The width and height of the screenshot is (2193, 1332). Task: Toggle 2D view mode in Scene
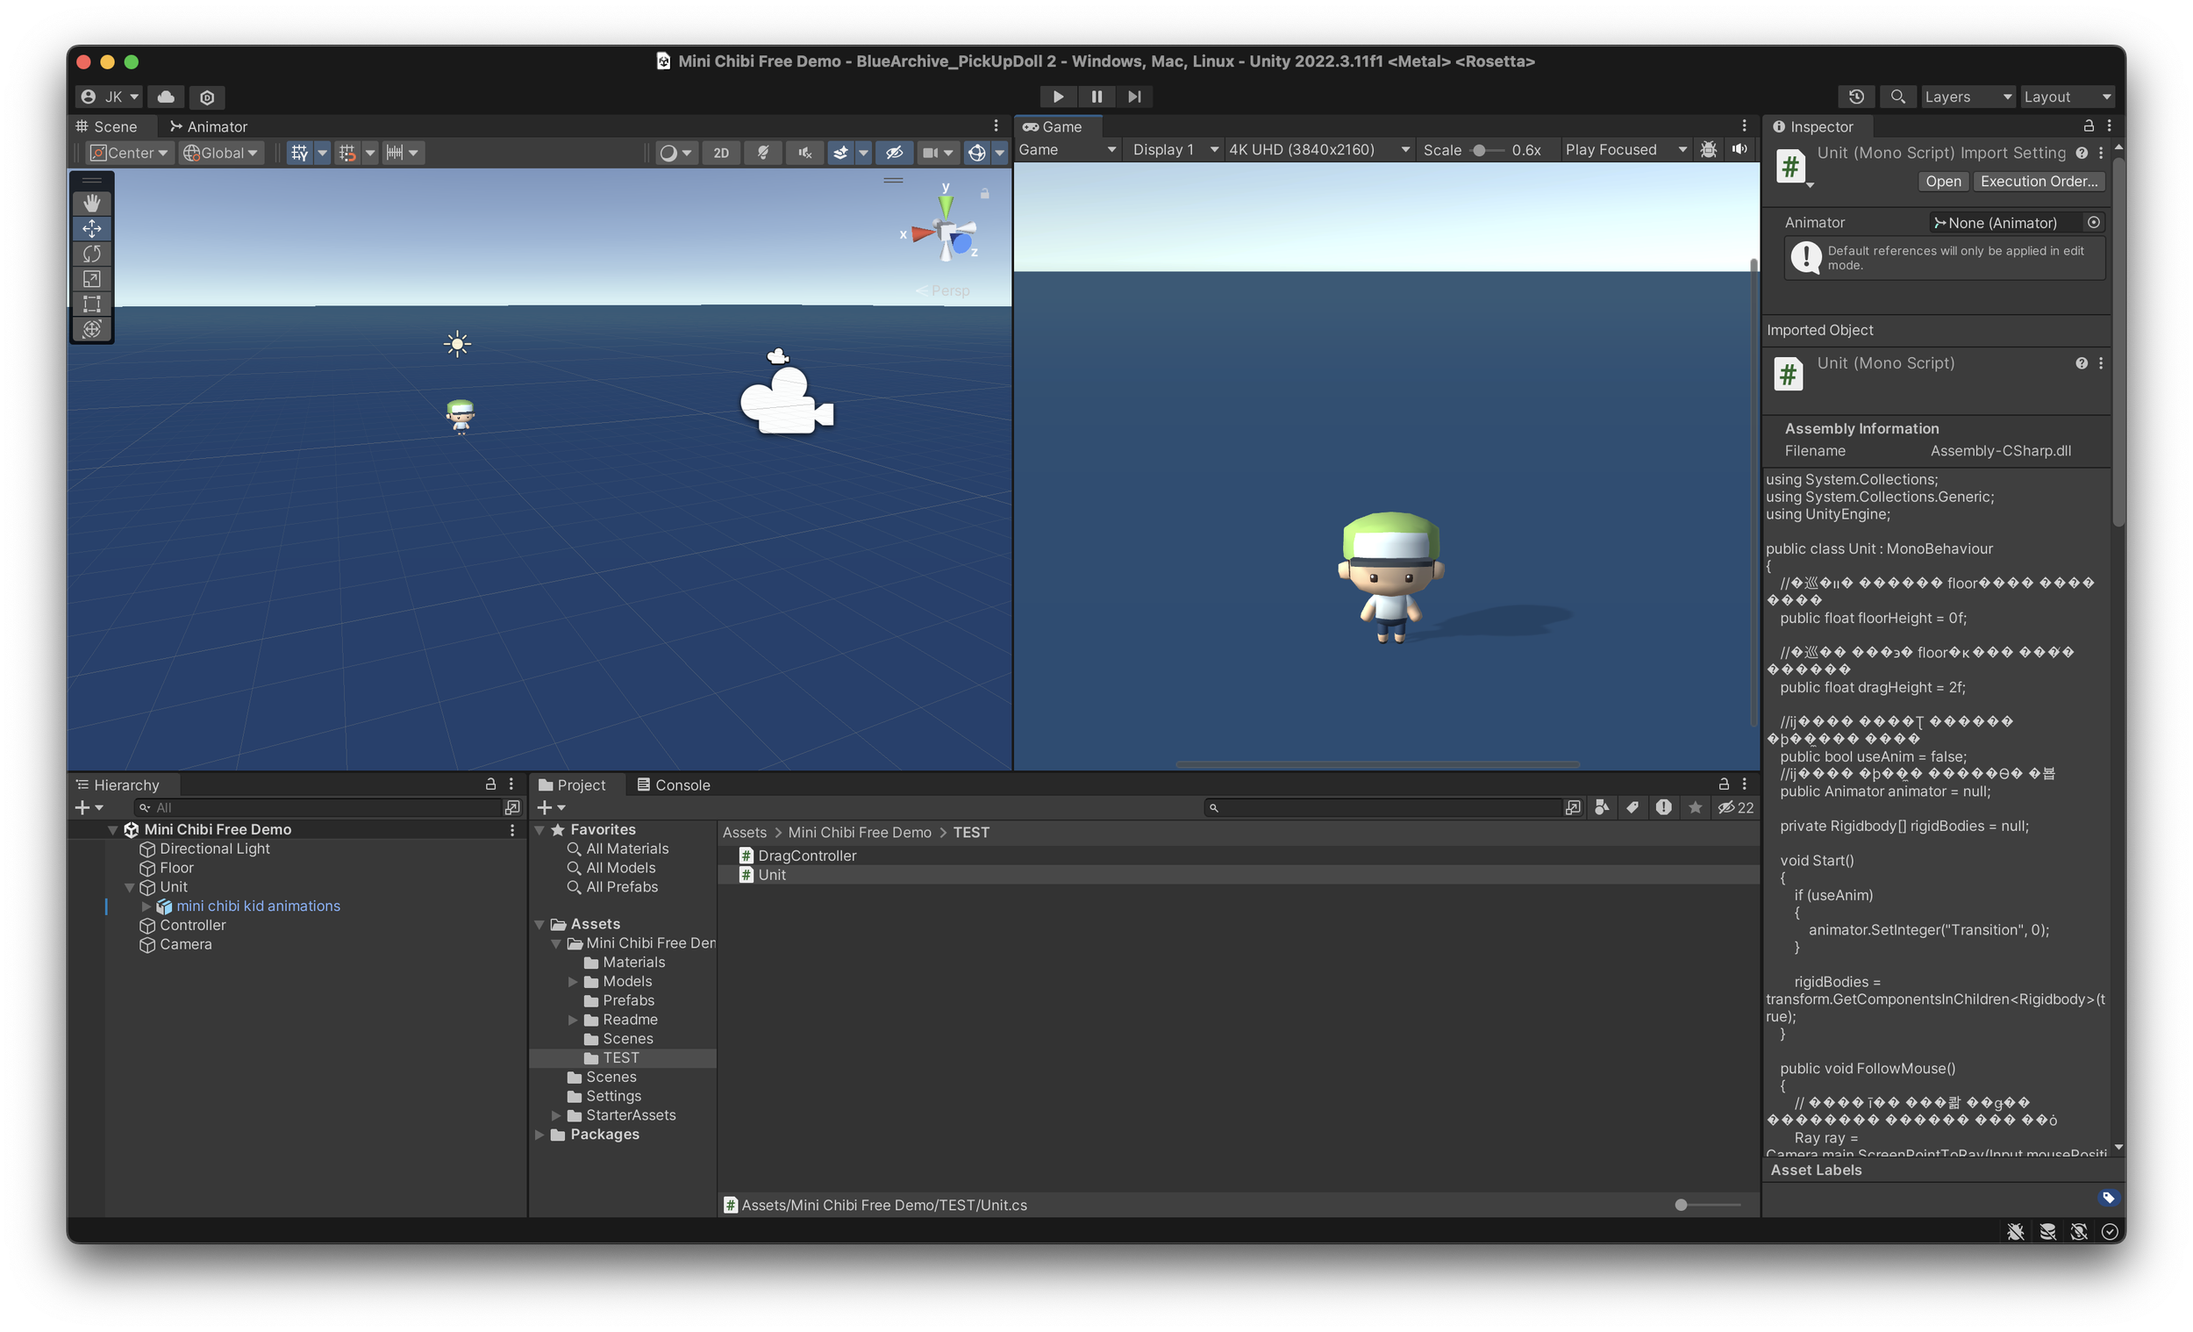point(721,153)
